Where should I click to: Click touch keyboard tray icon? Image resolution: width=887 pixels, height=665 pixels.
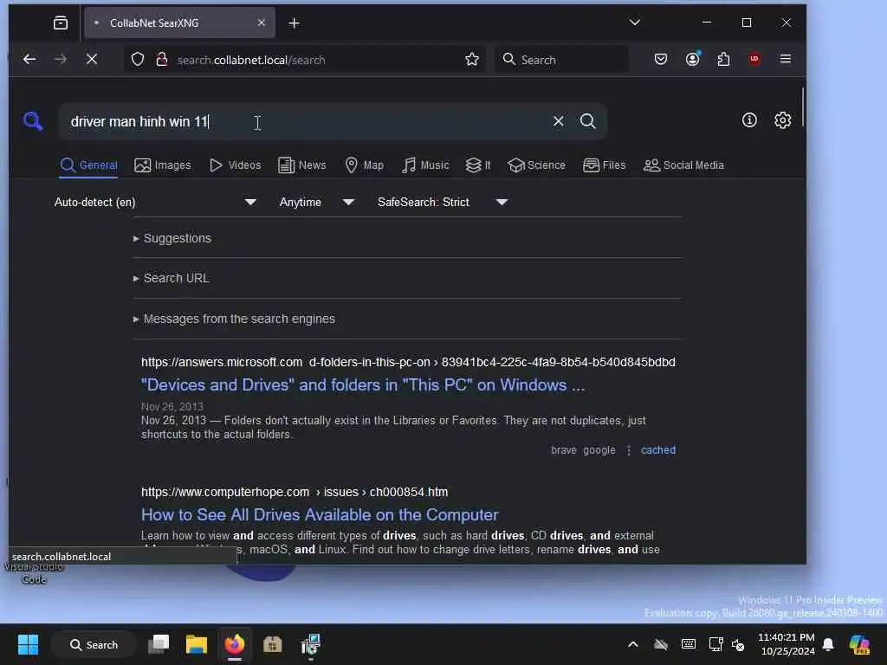pos(689,644)
